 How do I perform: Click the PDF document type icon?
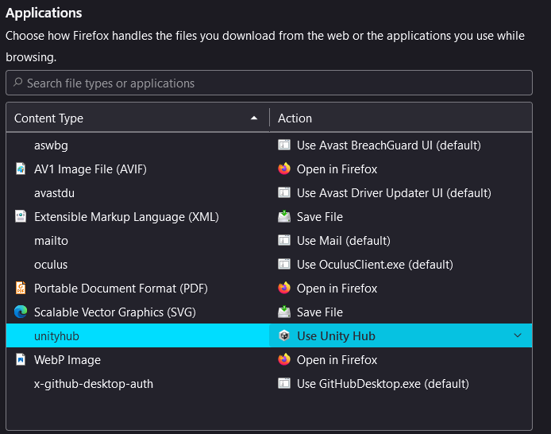coord(21,289)
